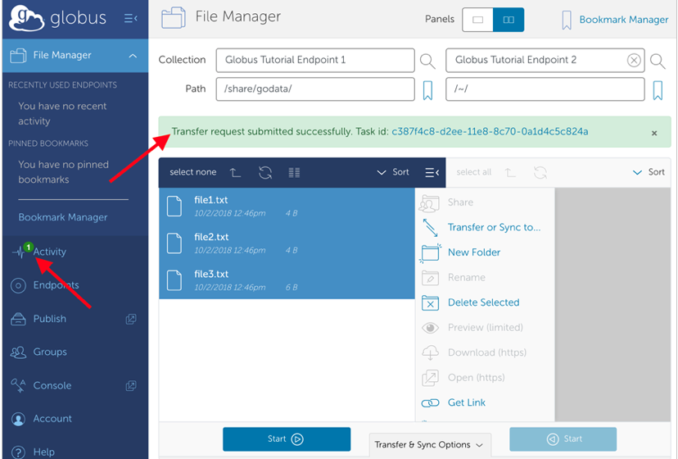Bookmark the /share/godata/ path
The image size is (678, 459).
pos(427,90)
